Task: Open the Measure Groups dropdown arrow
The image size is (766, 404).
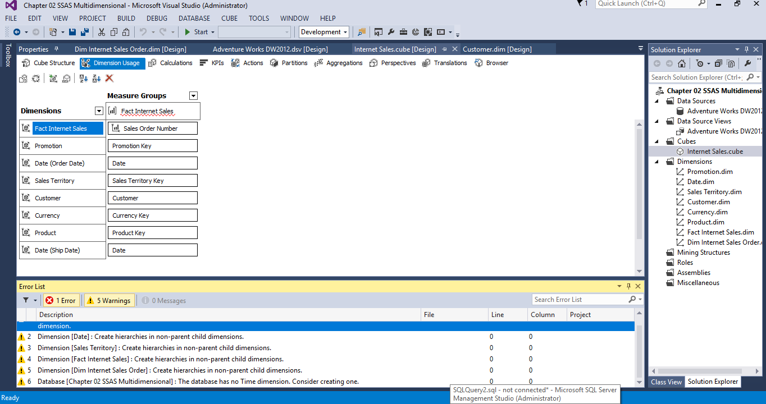Action: 193,96
